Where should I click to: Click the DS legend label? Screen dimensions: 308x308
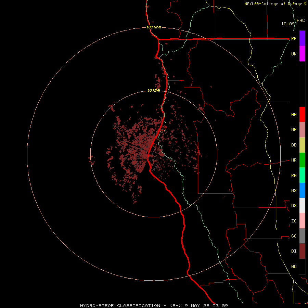coord(294,206)
